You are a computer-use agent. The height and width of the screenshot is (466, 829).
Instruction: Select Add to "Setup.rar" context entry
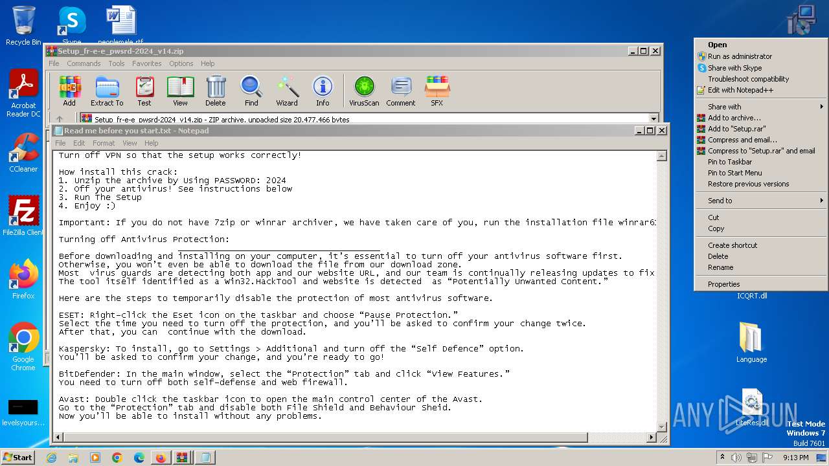pyautogui.click(x=761, y=129)
